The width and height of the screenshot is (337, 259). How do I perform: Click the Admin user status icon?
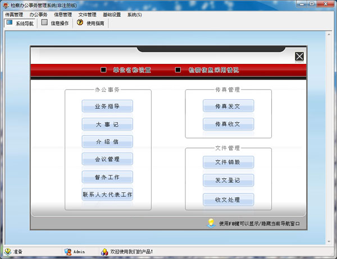click(x=67, y=252)
